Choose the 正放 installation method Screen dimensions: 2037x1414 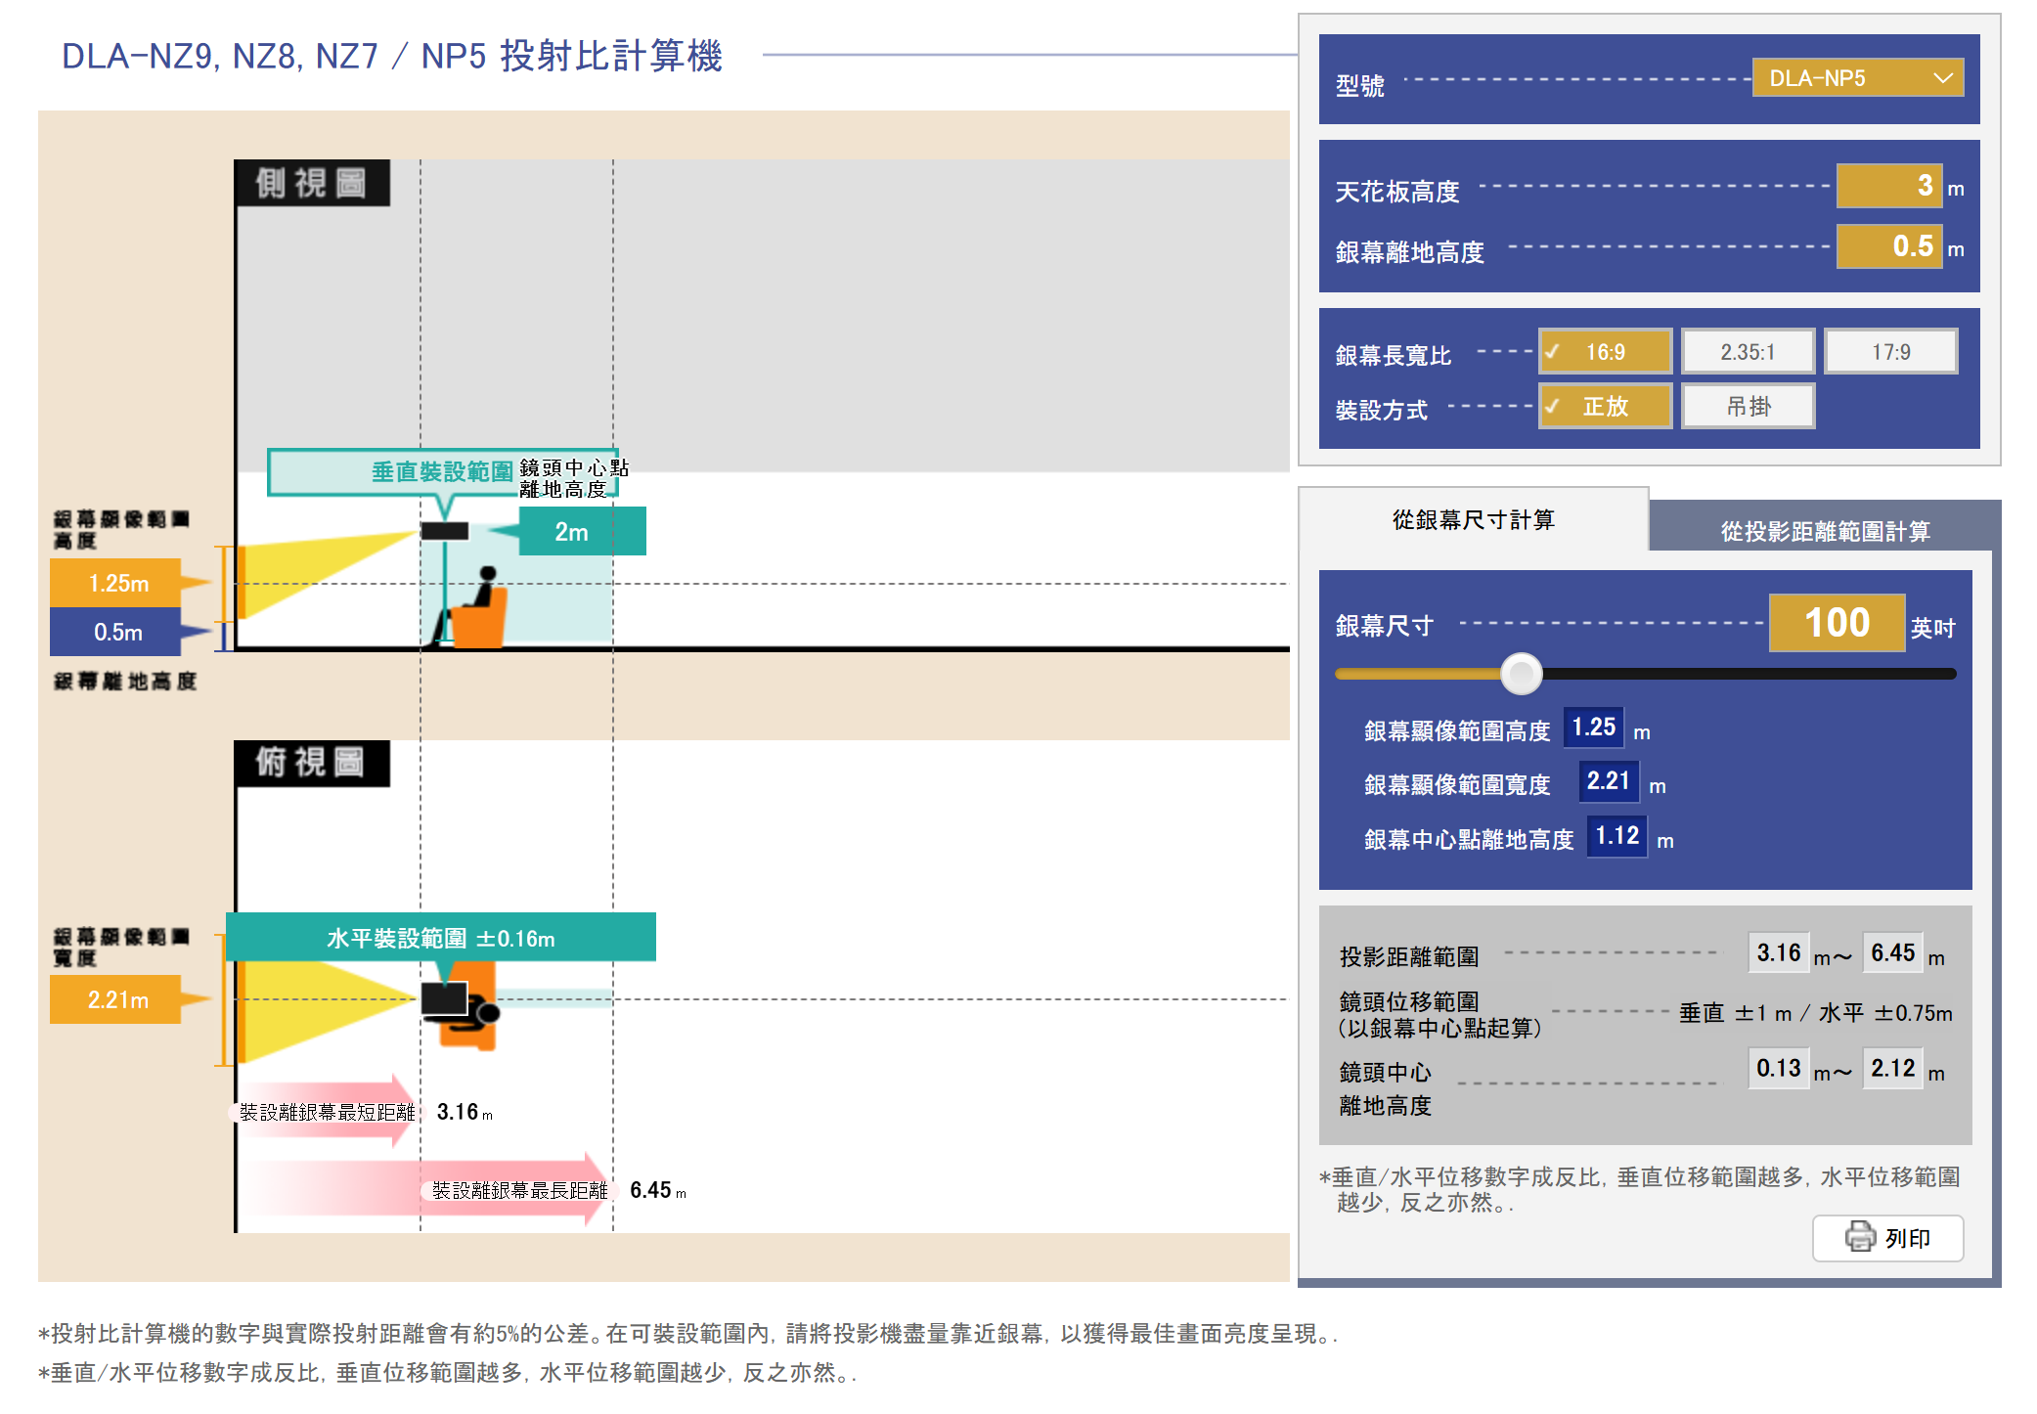coord(1605,406)
